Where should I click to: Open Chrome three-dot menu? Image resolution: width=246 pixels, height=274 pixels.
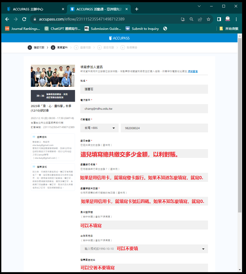click(236, 19)
